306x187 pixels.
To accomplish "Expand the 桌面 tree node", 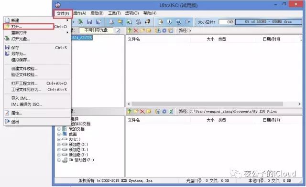I will click(59, 134).
